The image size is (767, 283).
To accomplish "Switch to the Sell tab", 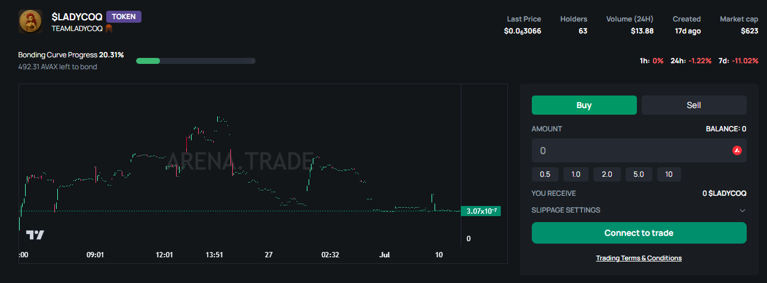I will [x=694, y=105].
